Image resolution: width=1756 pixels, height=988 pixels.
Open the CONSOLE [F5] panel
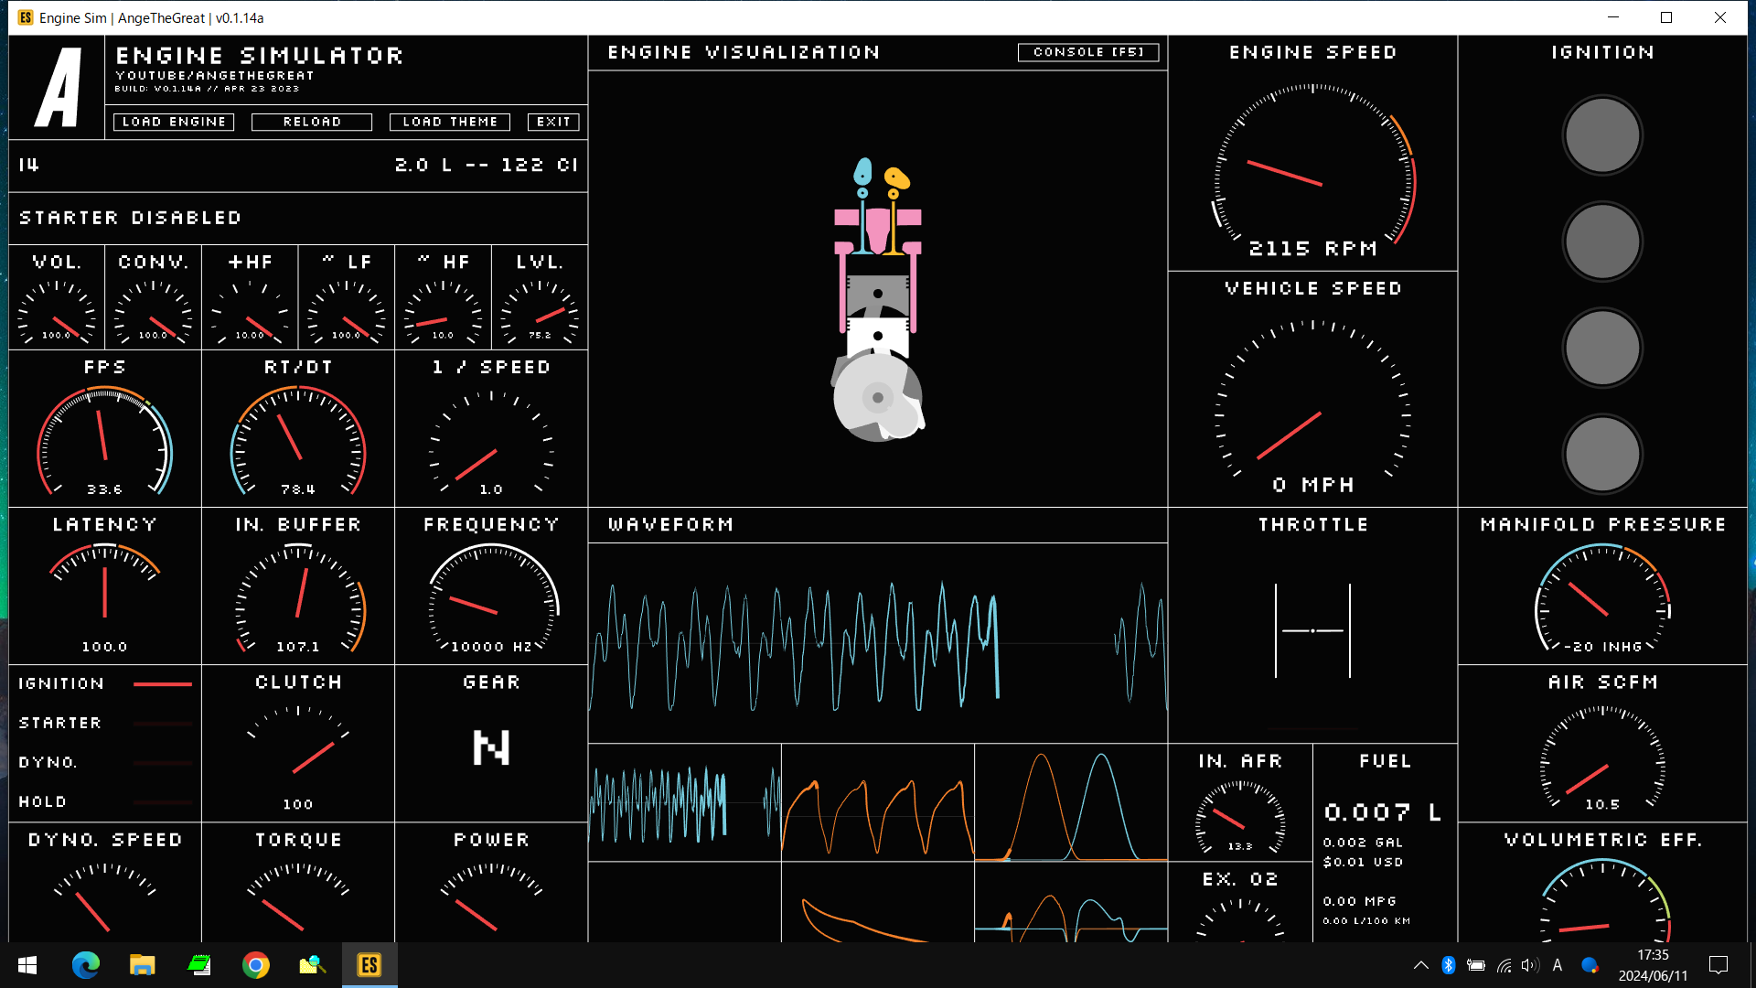click(x=1087, y=52)
